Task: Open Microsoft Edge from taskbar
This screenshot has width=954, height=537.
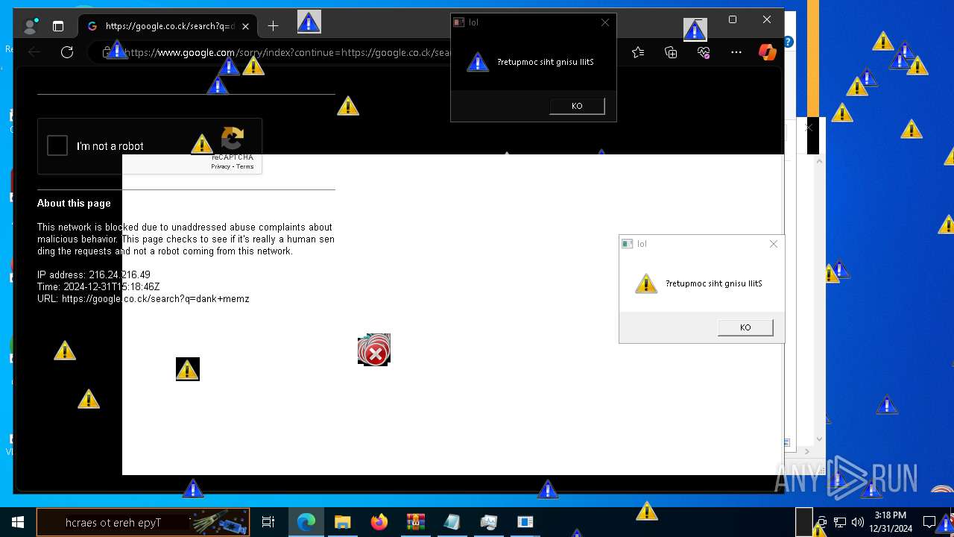Action: tap(306, 522)
